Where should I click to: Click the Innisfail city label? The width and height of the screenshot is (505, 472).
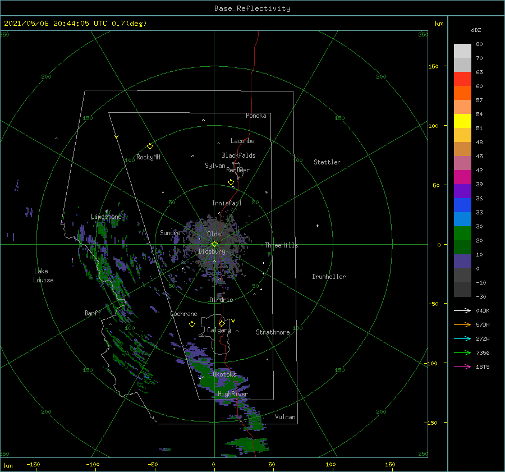pyautogui.click(x=227, y=203)
